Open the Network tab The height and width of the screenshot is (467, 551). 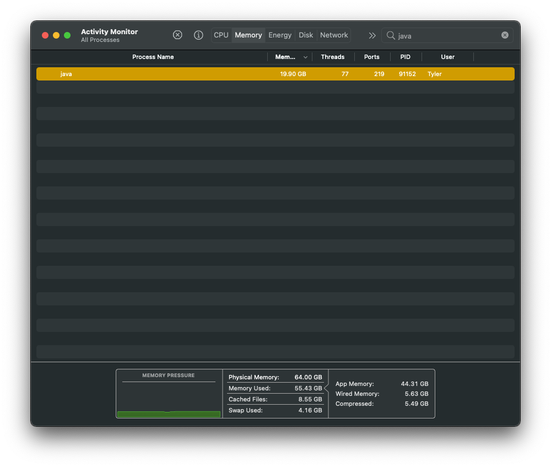coord(334,35)
